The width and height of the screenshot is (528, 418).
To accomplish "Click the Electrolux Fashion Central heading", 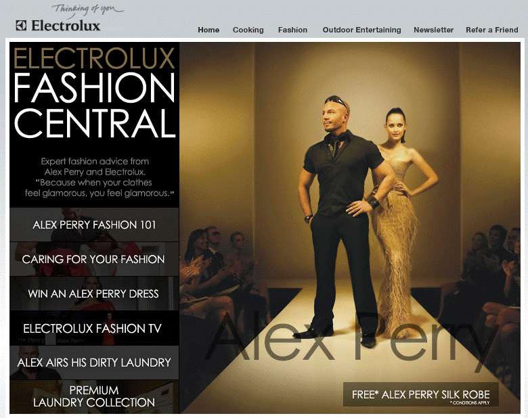I will point(94,93).
